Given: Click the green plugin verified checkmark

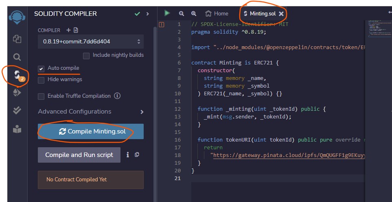Looking at the screenshot, I should tap(137, 14).
